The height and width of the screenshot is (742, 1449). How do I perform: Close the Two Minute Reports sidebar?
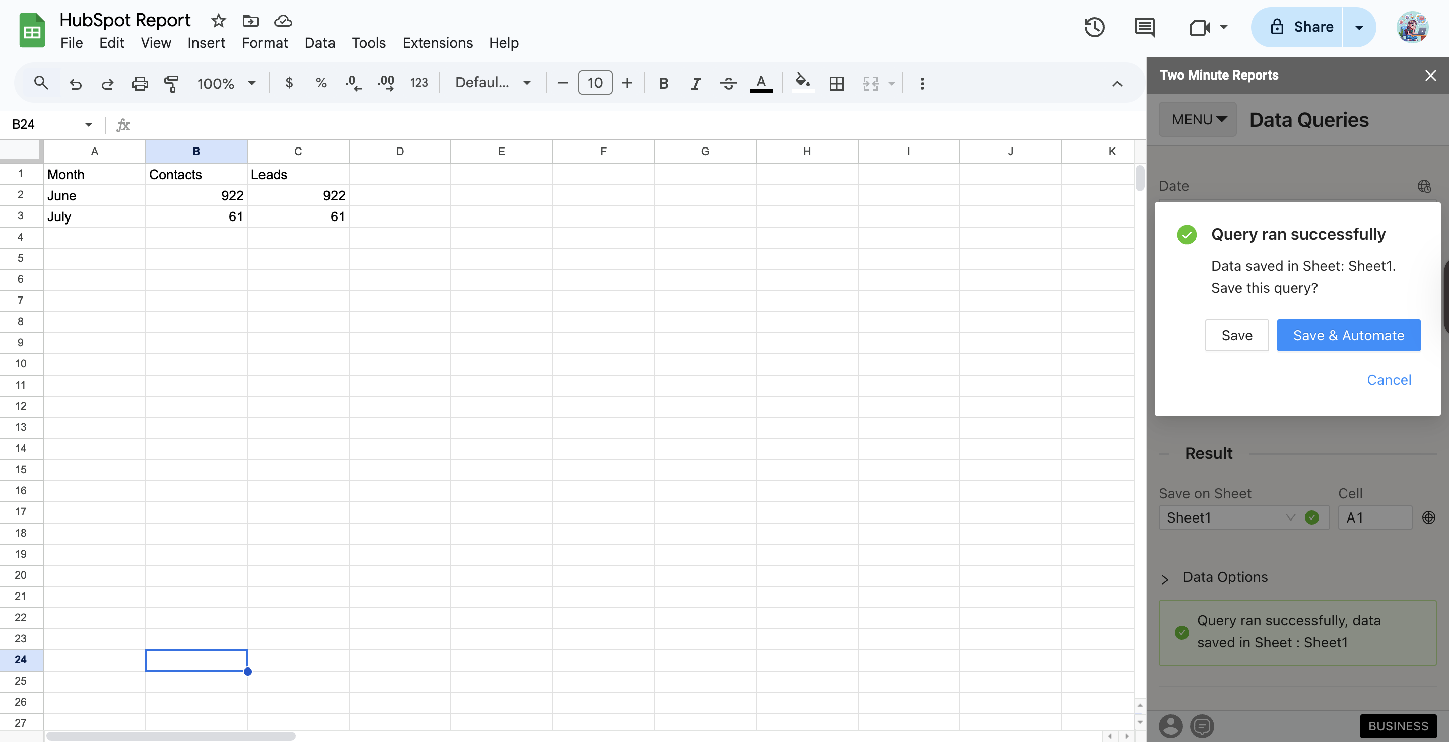coord(1430,75)
